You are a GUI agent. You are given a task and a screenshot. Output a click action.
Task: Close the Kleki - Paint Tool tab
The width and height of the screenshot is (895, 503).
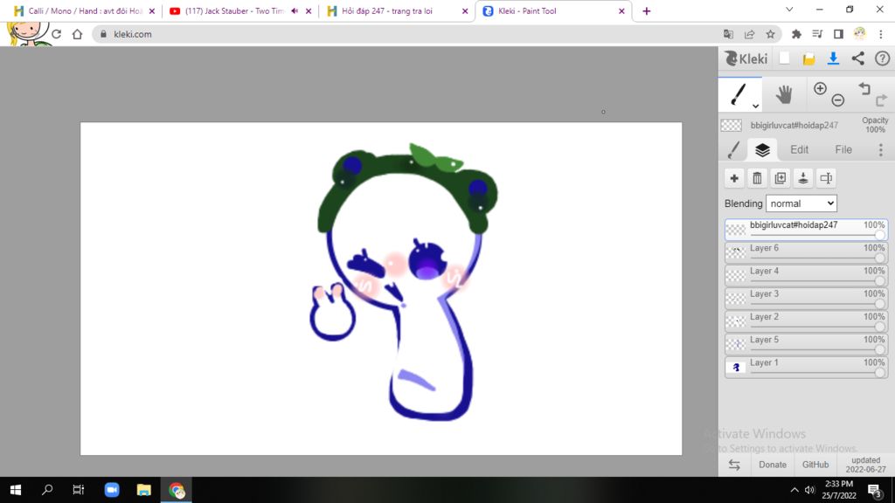(621, 10)
